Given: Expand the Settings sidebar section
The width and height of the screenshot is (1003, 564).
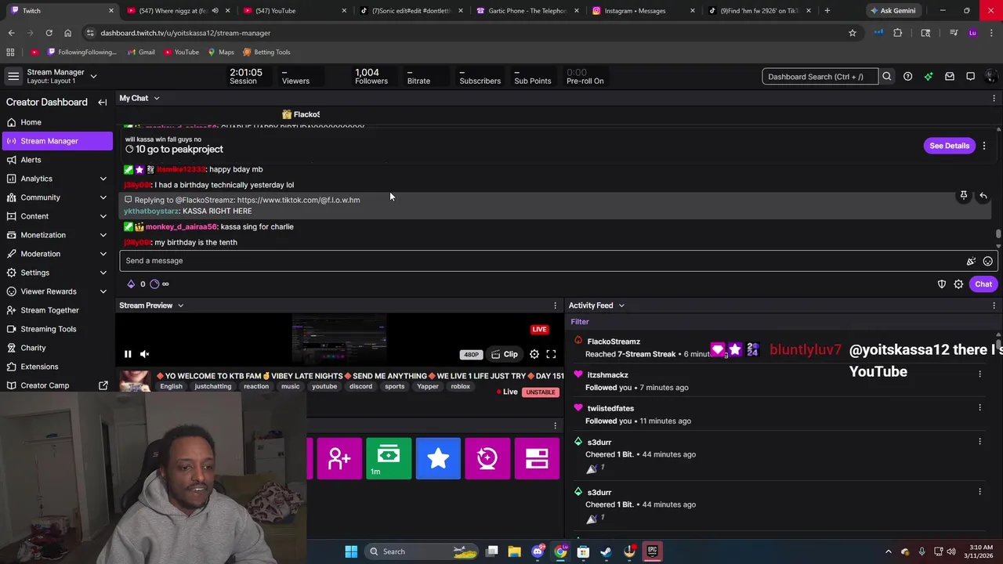Looking at the screenshot, I should point(103,273).
